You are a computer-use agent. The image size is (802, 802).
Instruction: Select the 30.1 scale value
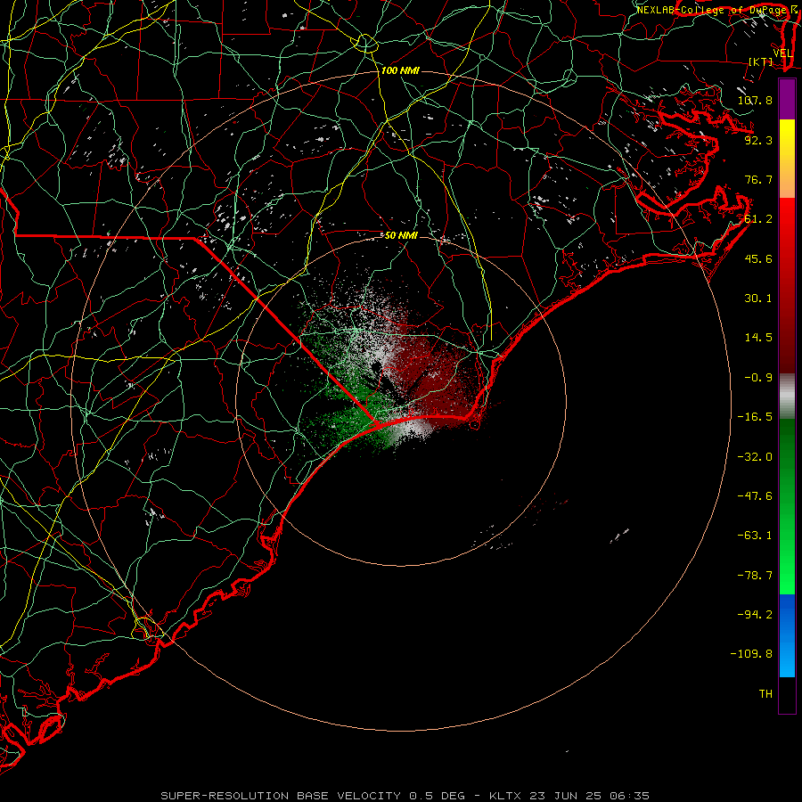pyautogui.click(x=758, y=299)
